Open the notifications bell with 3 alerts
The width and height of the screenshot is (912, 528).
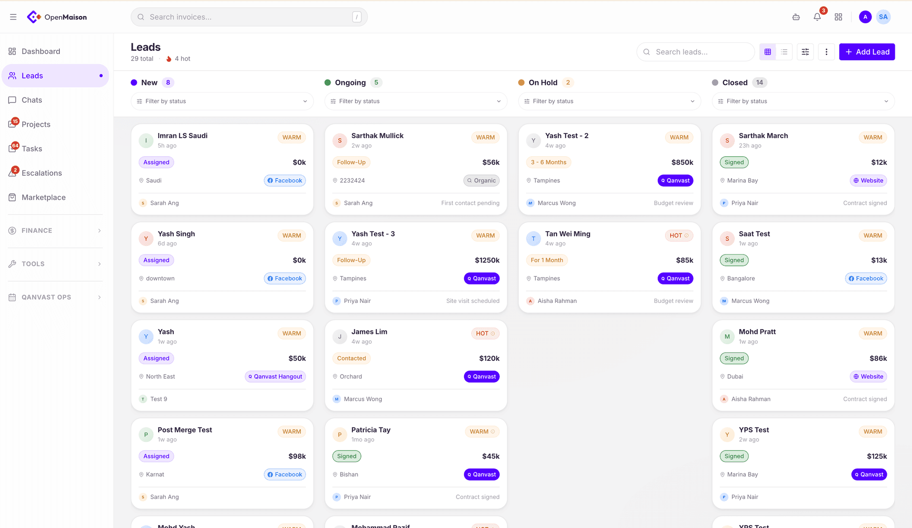click(x=817, y=17)
